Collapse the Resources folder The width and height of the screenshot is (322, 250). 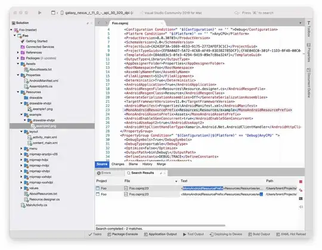(x=18, y=92)
